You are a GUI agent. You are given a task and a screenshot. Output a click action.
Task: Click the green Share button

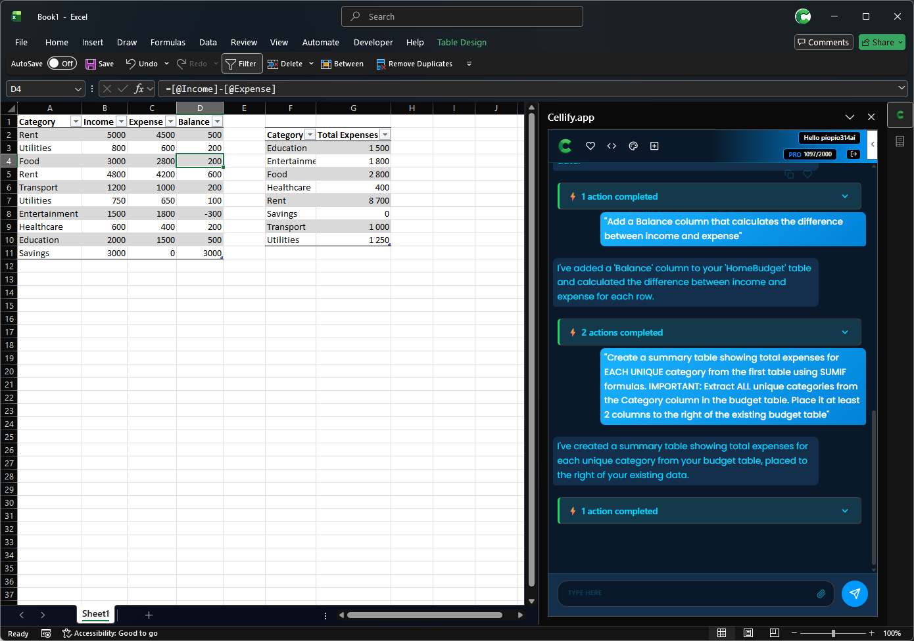882,42
